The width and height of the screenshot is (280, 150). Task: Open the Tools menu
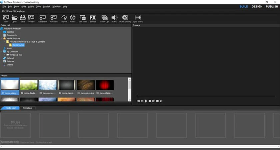39,7
